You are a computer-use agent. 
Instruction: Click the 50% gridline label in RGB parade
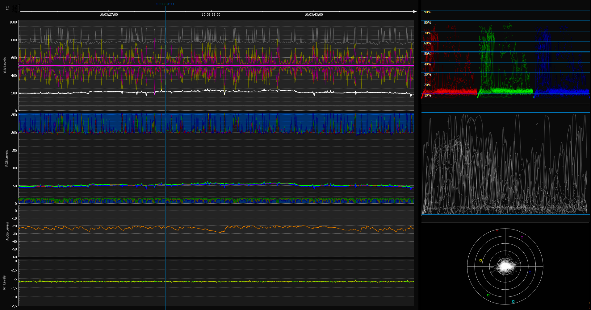427,54
